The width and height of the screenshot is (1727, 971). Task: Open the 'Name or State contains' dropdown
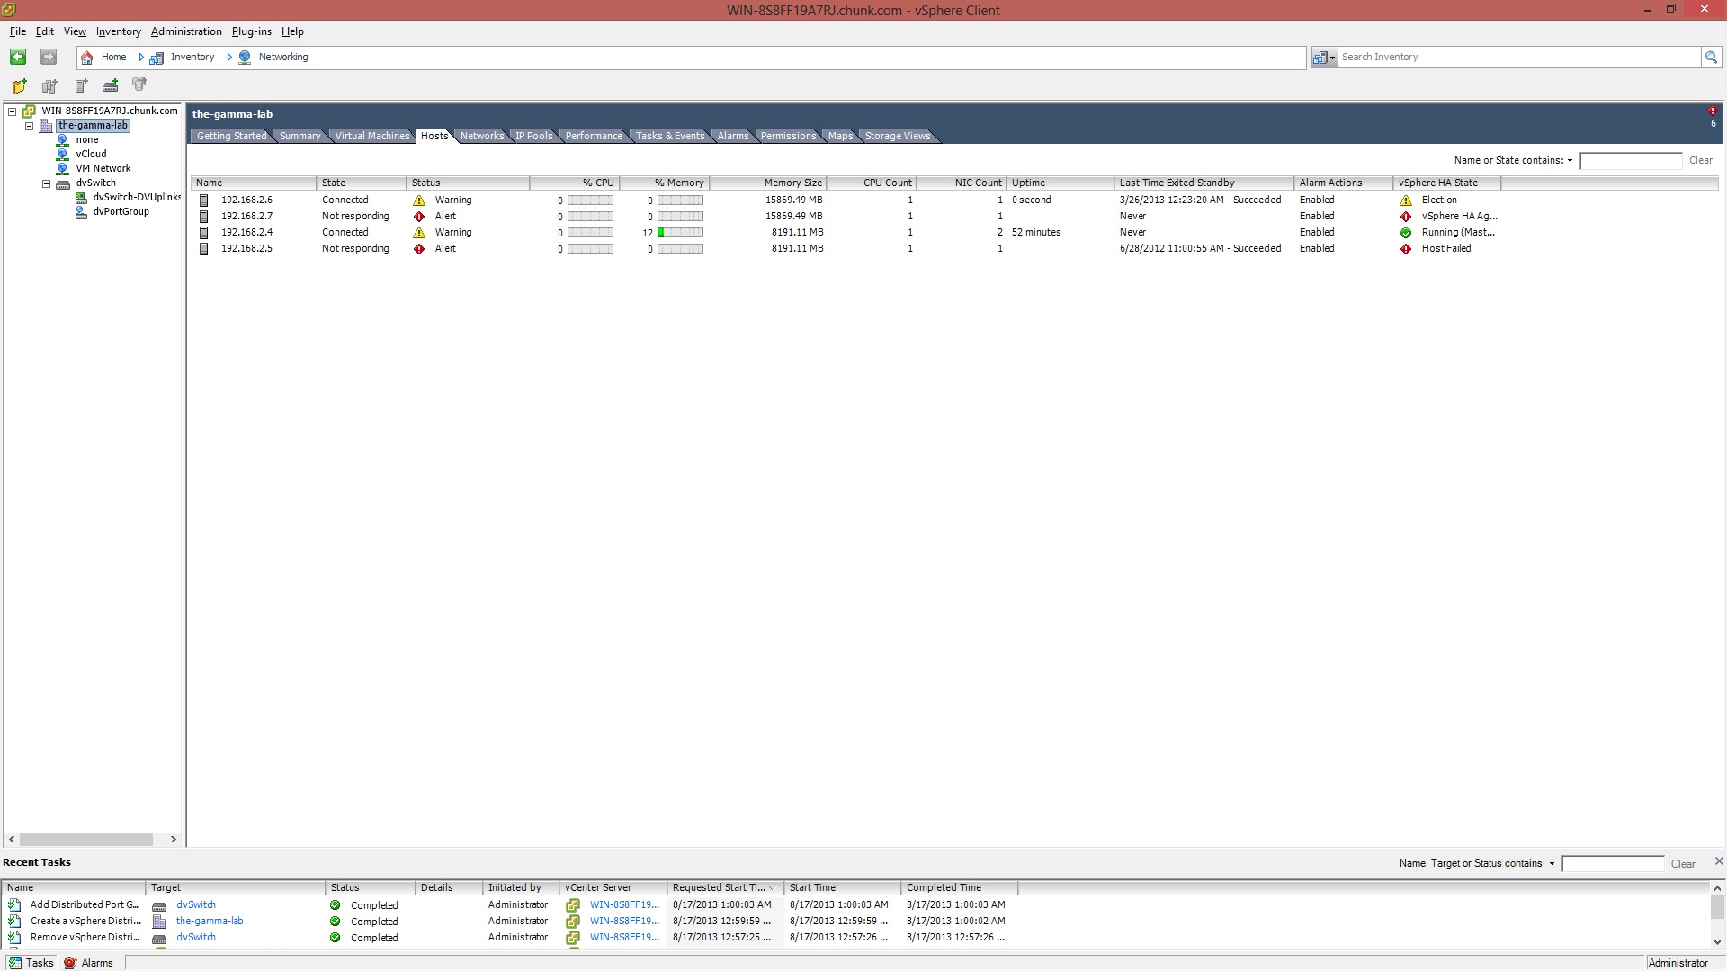pos(1570,161)
